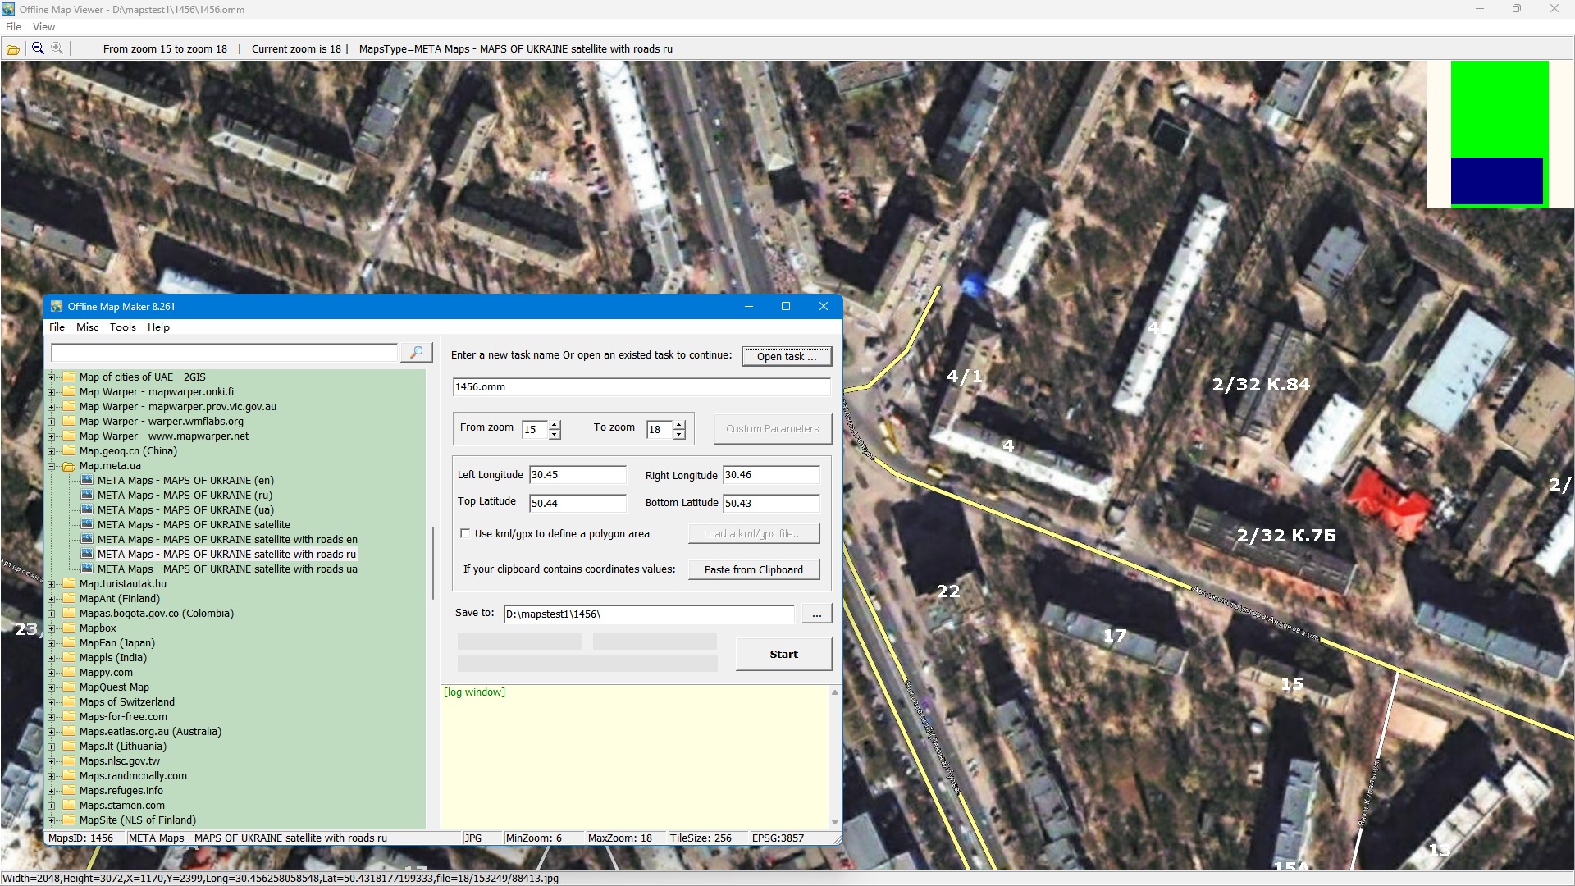Click the Open task ... button
This screenshot has height=886, width=1575.
pyautogui.click(x=786, y=357)
